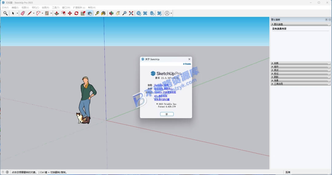This screenshot has width=332, height=175.
Task: Open the 工具(T) menu
Action: (56, 7)
